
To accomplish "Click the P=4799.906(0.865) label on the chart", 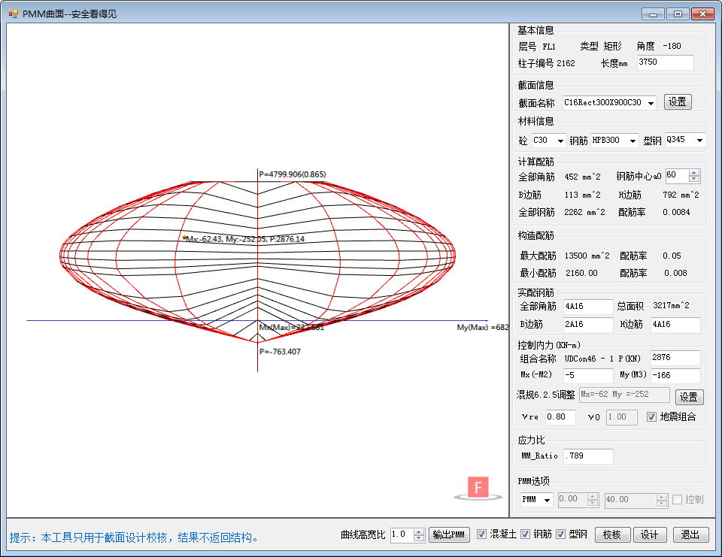I will [293, 174].
